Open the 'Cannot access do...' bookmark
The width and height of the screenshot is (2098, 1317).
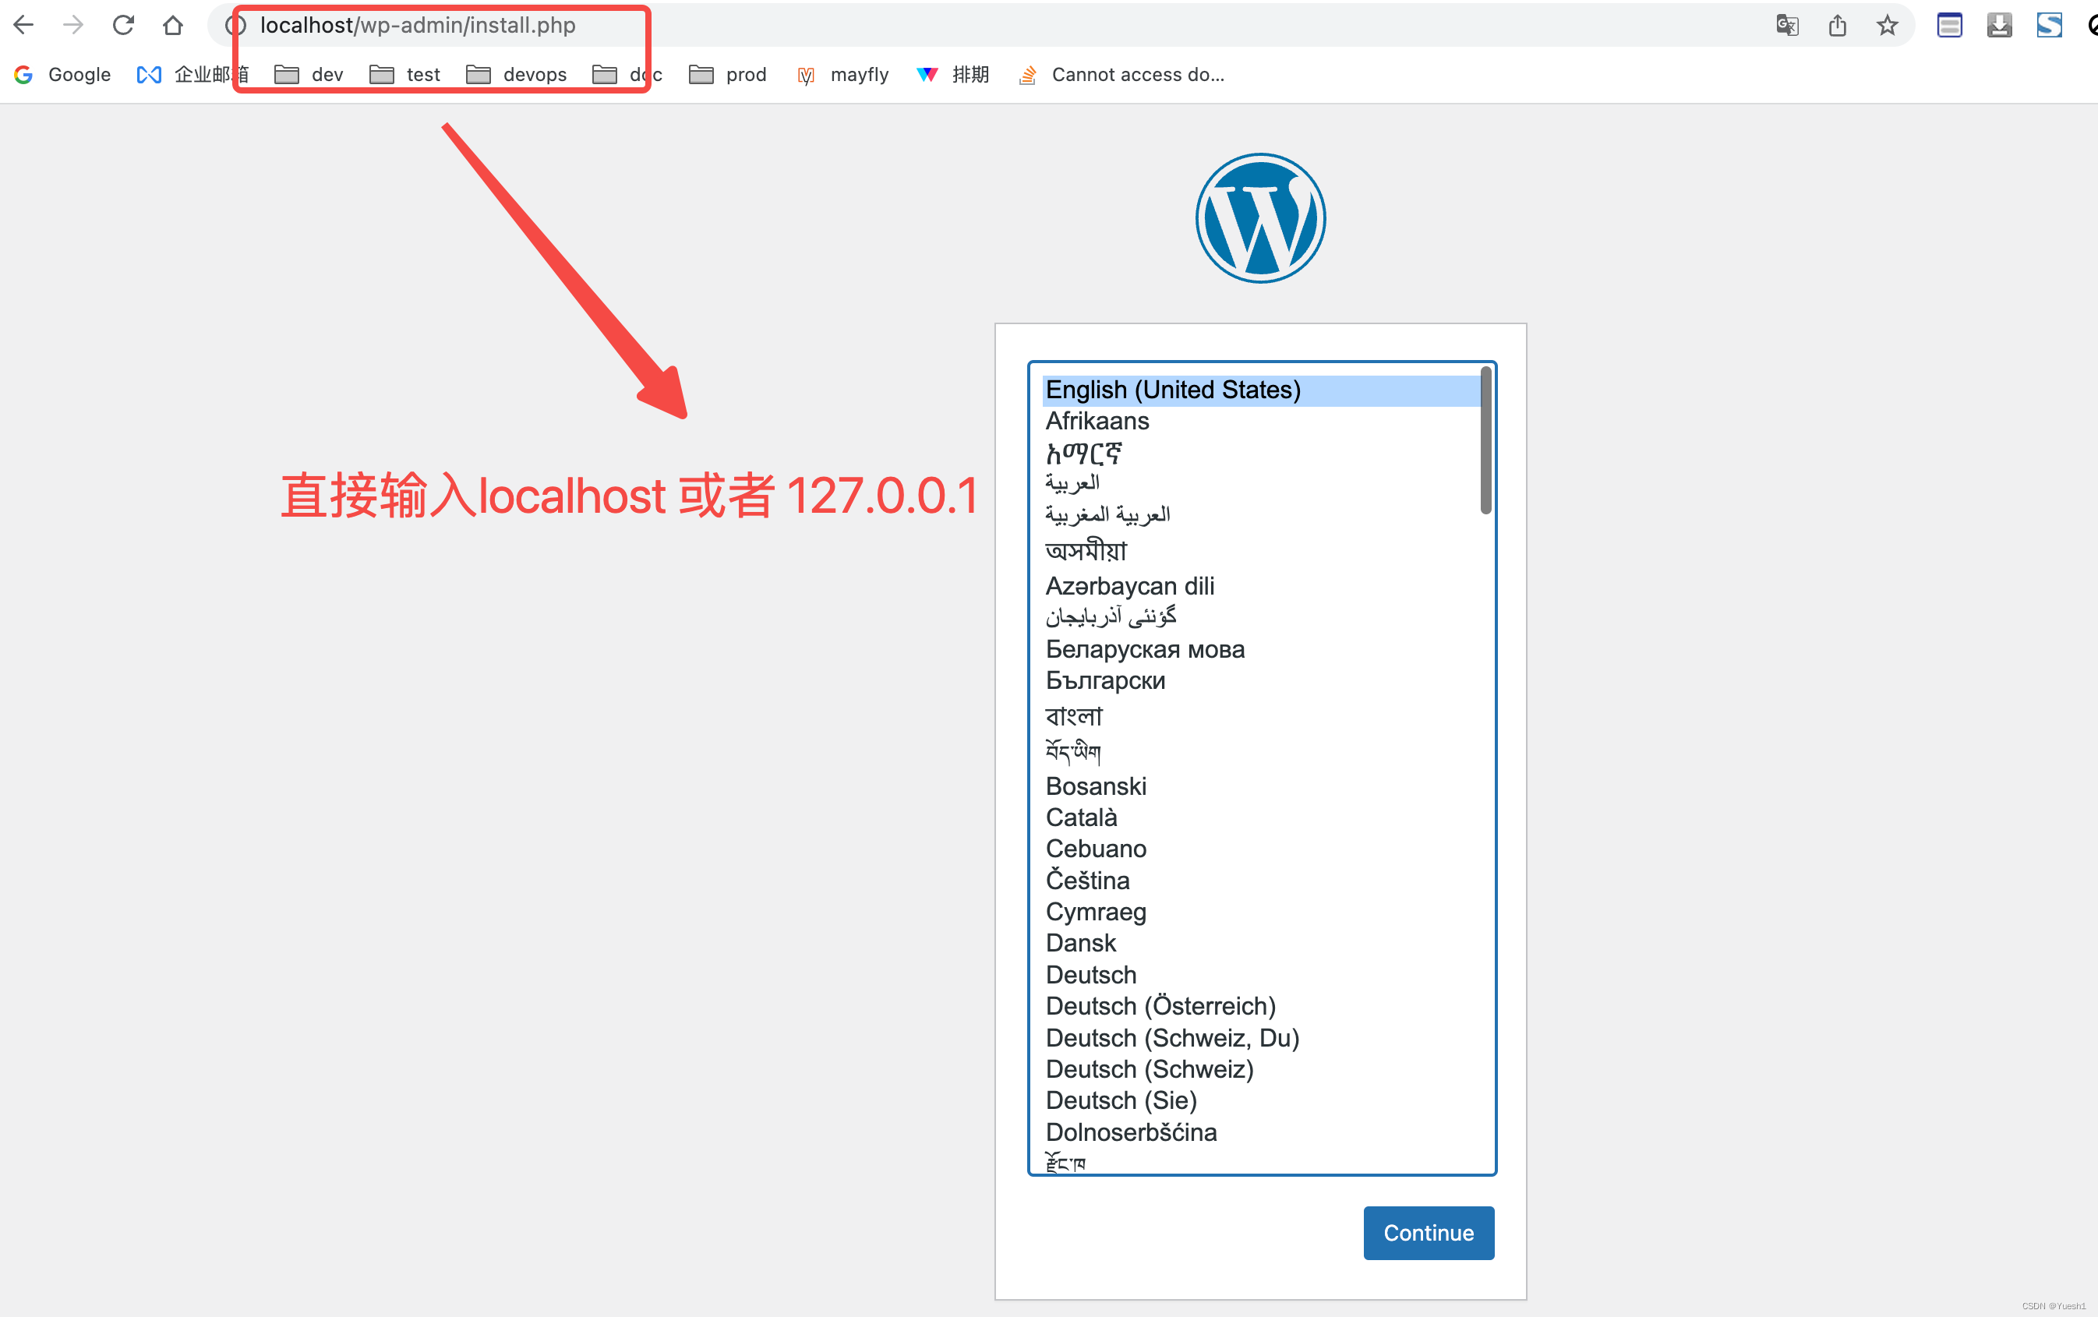(1121, 75)
